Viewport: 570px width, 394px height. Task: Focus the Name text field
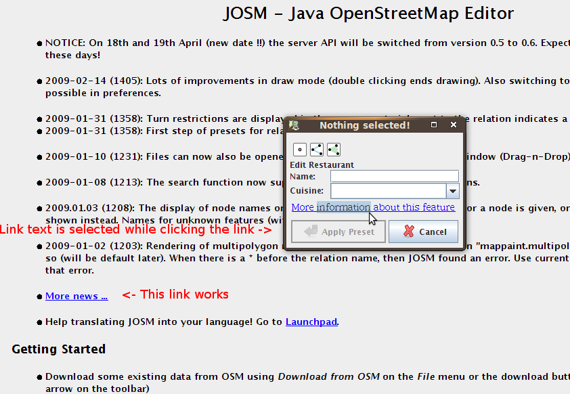[x=395, y=176]
